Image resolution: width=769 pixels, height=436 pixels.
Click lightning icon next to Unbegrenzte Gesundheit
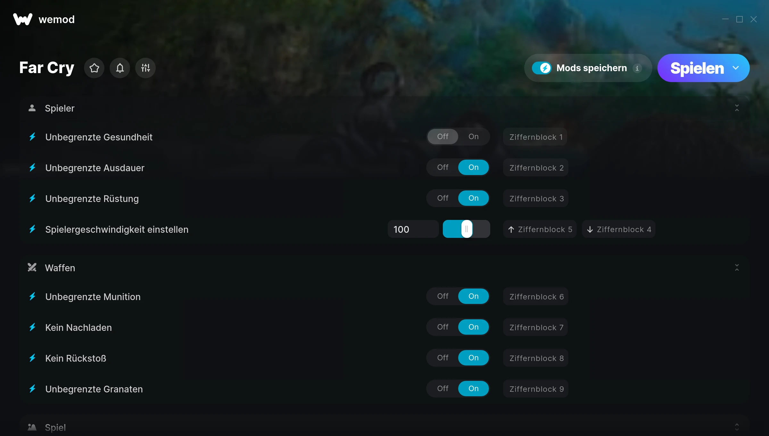32,137
